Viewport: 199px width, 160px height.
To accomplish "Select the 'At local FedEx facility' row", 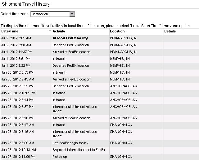I will pyautogui.click(x=100, y=38).
